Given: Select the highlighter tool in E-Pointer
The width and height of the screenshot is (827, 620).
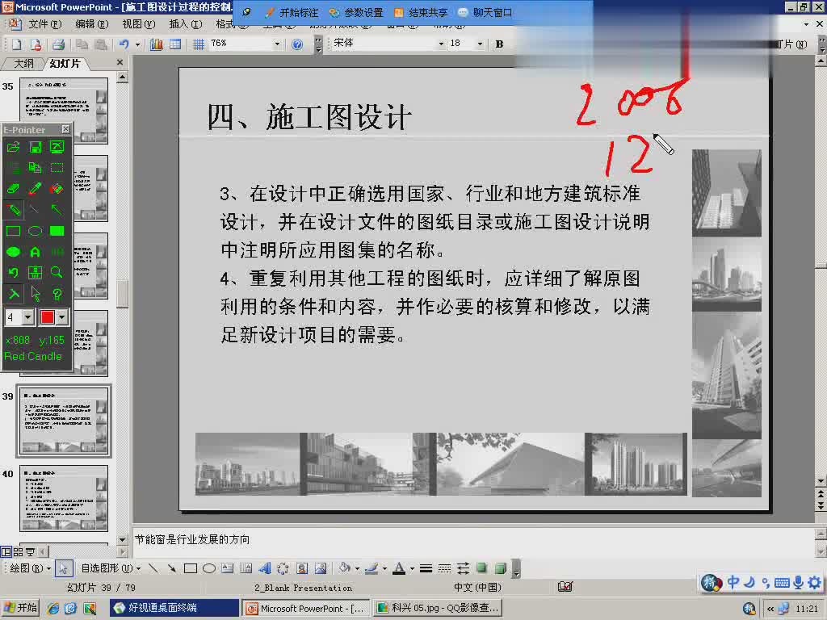Looking at the screenshot, I should click(57, 189).
